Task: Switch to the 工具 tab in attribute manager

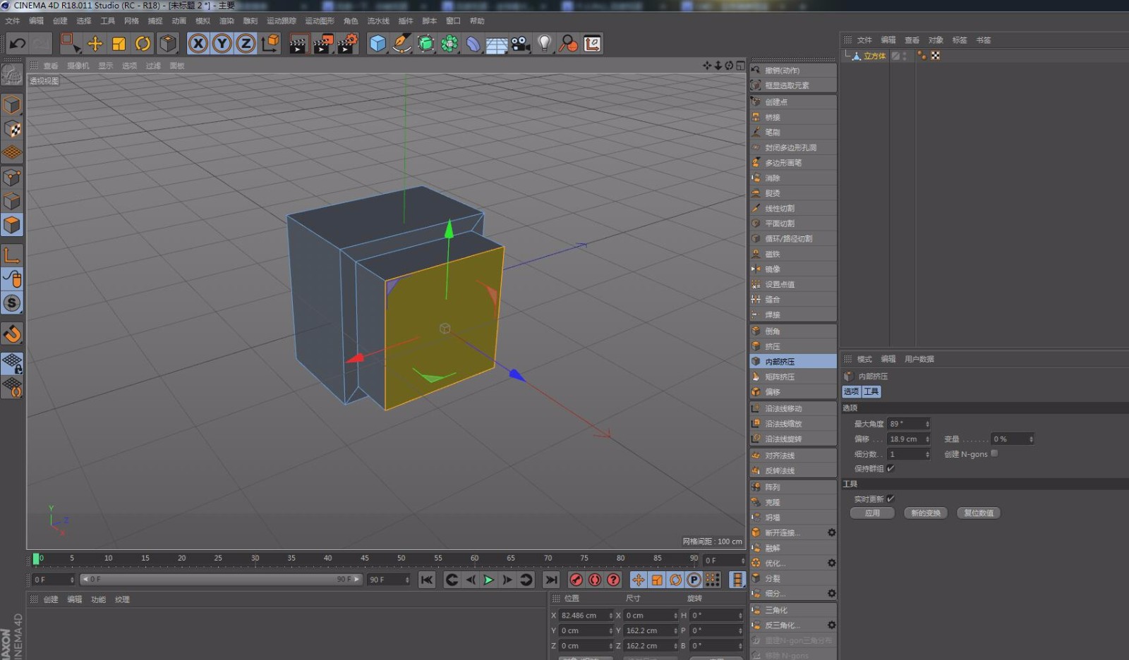Action: click(871, 391)
